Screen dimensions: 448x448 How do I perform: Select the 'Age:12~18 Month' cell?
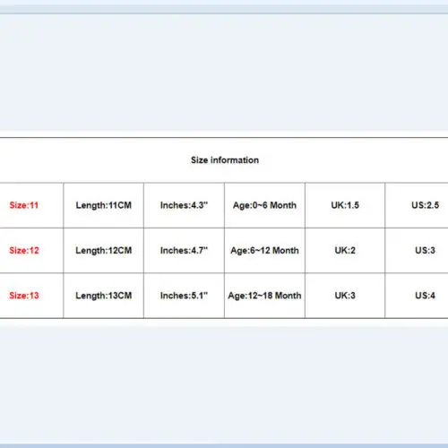point(264,296)
